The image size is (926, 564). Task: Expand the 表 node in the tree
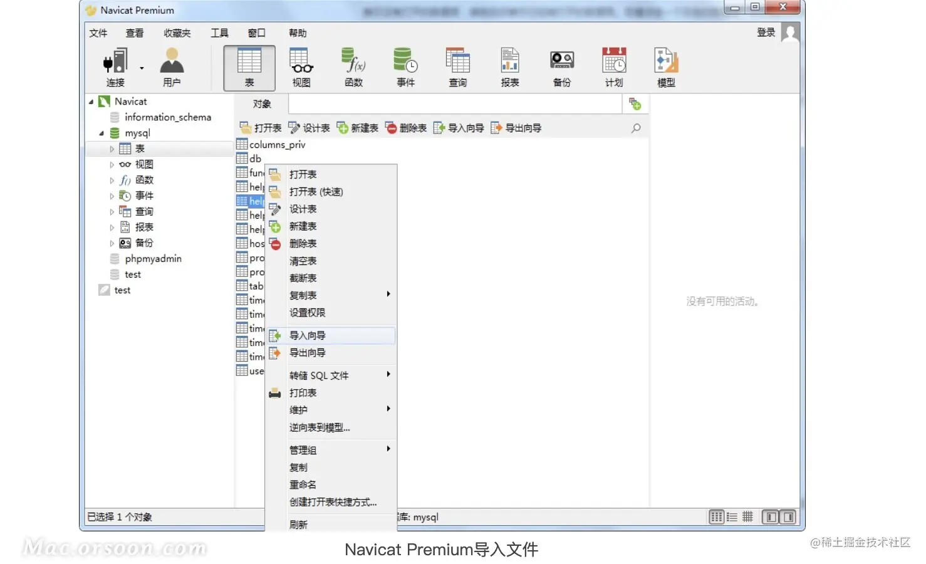112,149
